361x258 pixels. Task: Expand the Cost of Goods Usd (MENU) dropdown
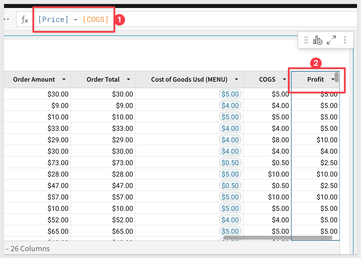pyautogui.click(x=236, y=80)
